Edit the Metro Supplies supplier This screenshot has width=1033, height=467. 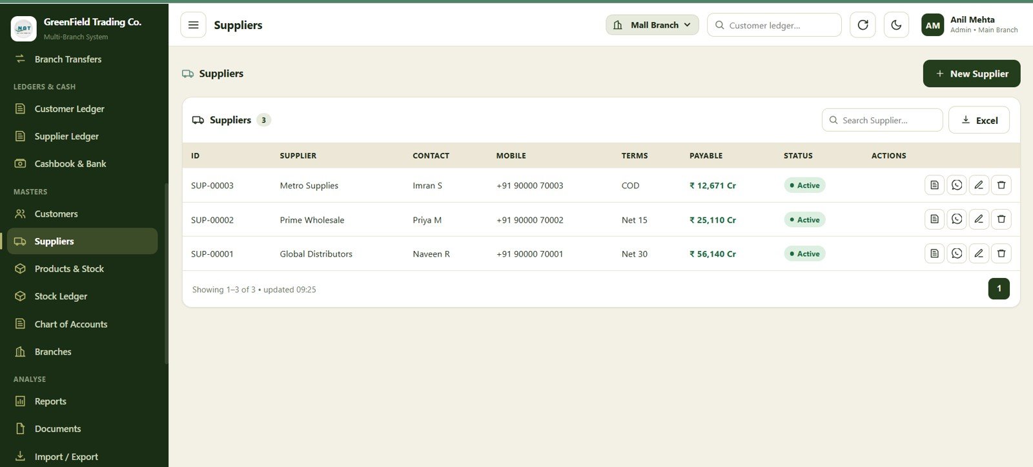[979, 185]
